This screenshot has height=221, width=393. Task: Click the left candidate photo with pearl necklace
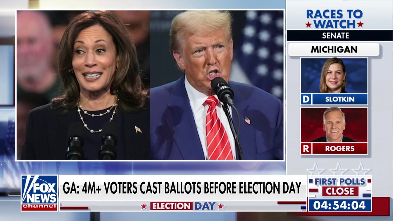(83, 85)
